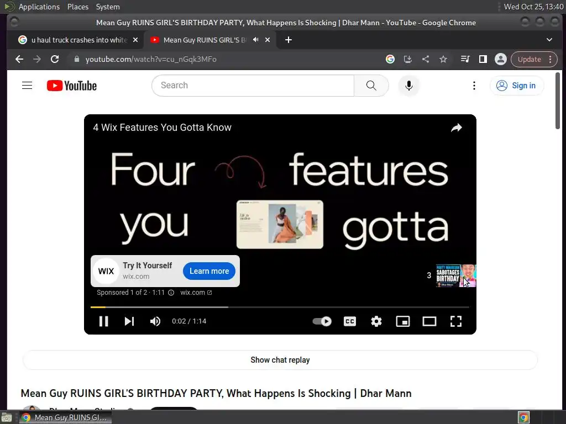
Task: Click the video progress bar
Action: 280,307
